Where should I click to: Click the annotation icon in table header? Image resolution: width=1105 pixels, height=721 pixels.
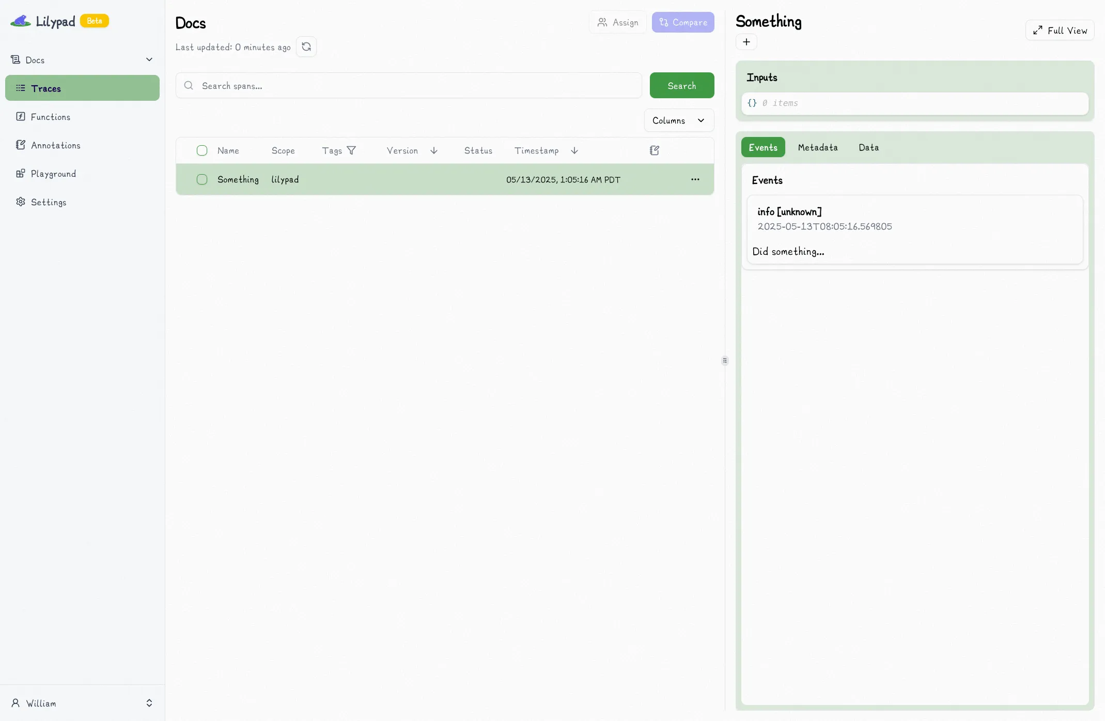(x=654, y=150)
